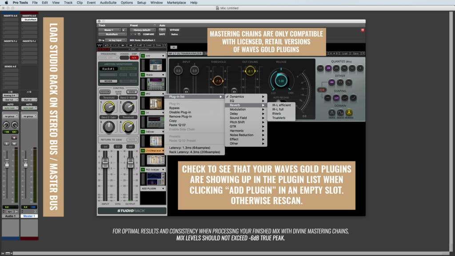Click the COMPARE button
Screen dimensions: 455x256
148,34
